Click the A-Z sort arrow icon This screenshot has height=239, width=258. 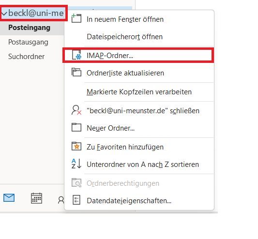[76, 164]
